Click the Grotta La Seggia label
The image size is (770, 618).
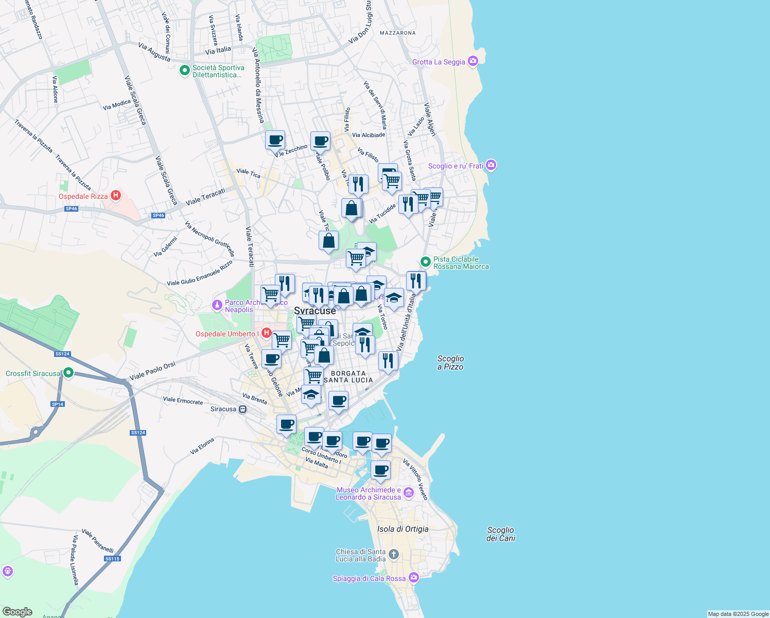[x=439, y=62]
